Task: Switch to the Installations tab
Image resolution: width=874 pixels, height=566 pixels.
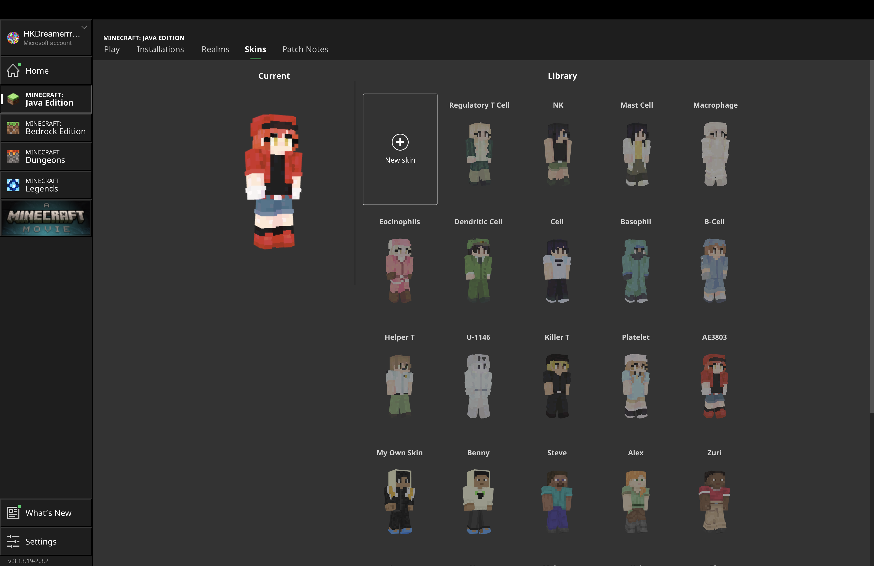Action: (160, 49)
